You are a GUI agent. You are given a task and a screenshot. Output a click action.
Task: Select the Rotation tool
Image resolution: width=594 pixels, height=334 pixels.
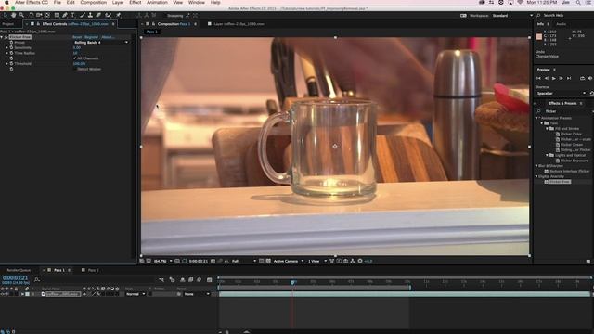(x=31, y=15)
